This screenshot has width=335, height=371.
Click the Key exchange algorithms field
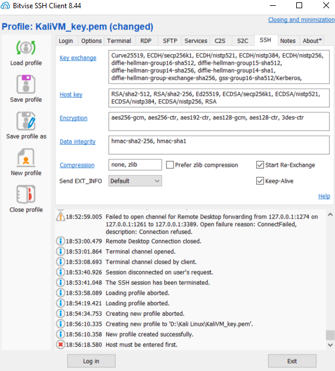pos(219,67)
